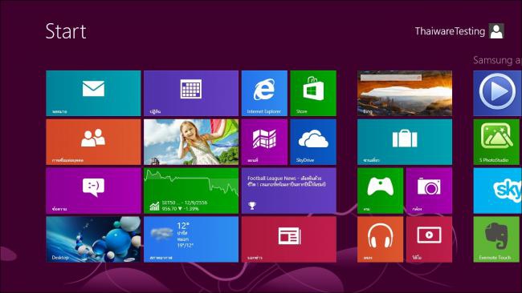The width and height of the screenshot is (522, 293).
Task: Open the Photos tile showing girl
Action: pyautogui.click(x=191, y=142)
